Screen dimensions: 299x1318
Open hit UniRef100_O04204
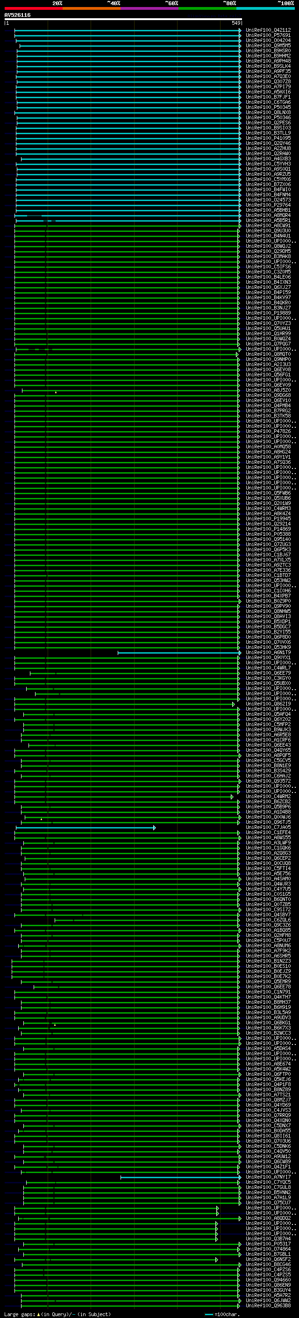(268, 40)
